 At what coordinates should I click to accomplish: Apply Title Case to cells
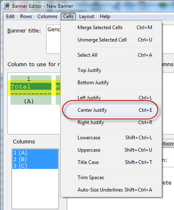click(111, 162)
